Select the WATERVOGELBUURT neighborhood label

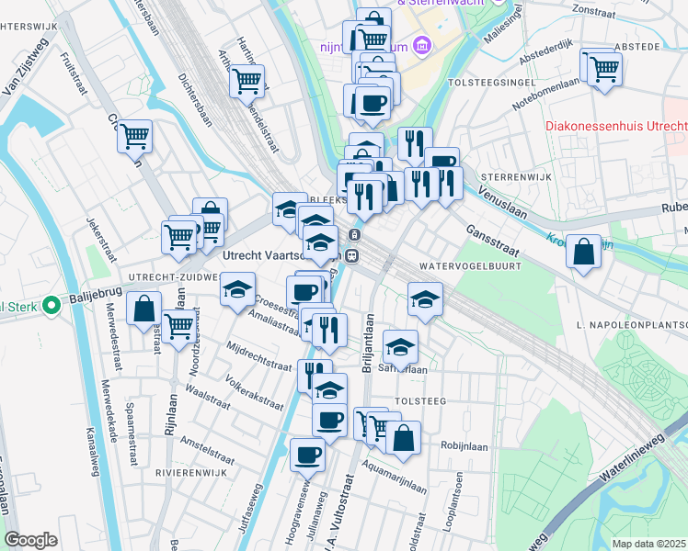(x=470, y=266)
